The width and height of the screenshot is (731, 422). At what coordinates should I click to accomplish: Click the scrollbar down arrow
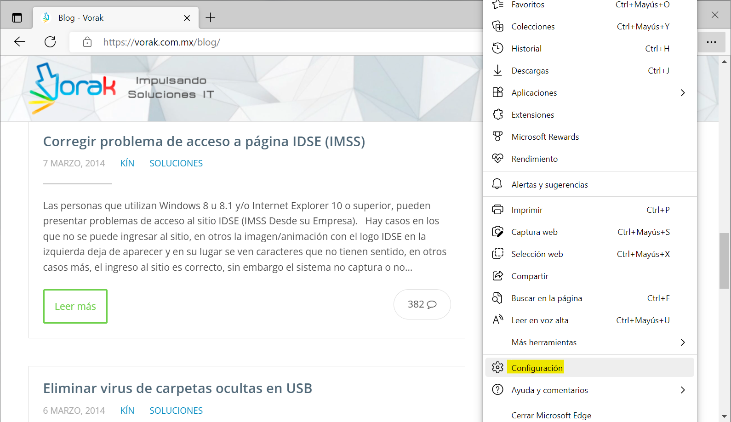coord(724,416)
